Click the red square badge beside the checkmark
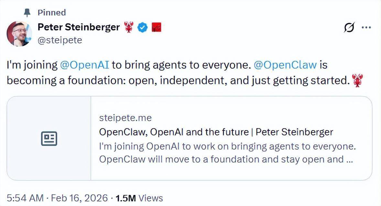 (156, 28)
